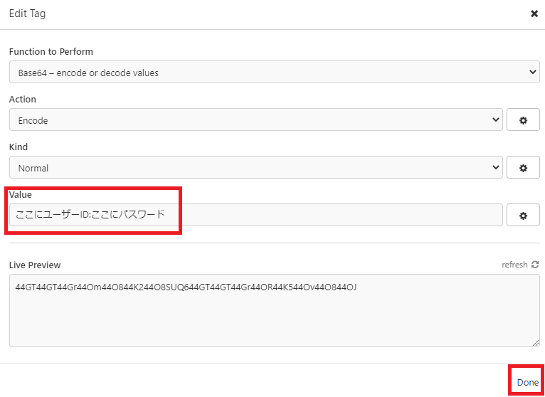Close the Edit Tag dialog
This screenshot has width=545, height=397.
[534, 14]
